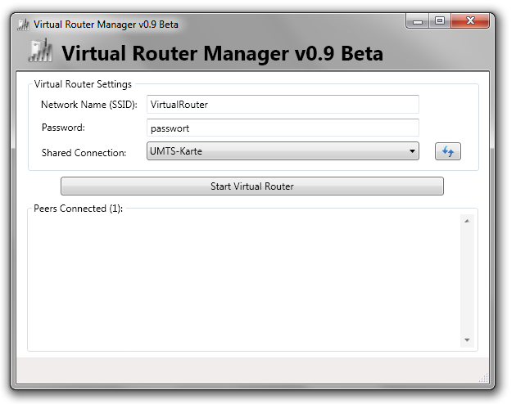Focus the Network Name (SSID) field

pos(283,105)
